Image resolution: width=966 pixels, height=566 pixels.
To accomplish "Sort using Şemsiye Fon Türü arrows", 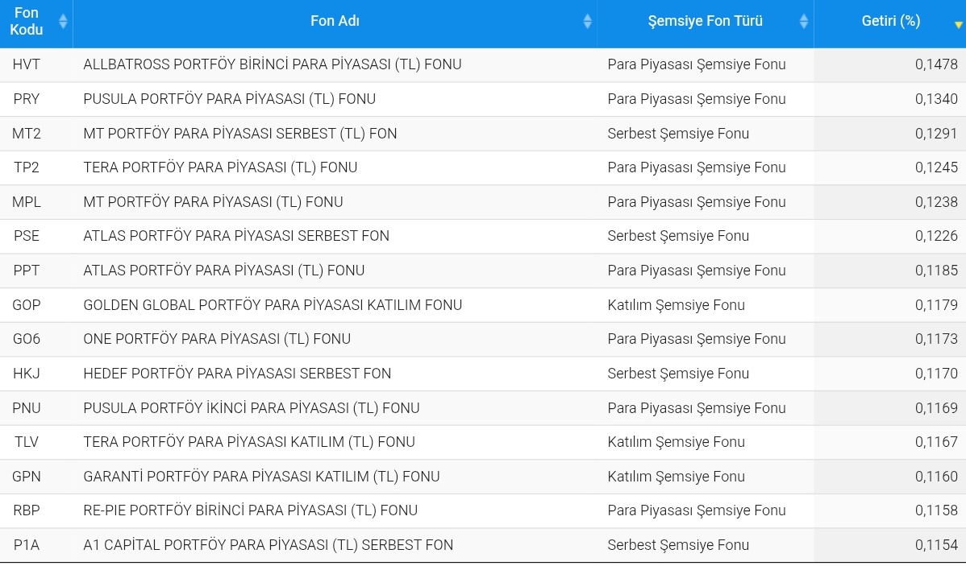I will pos(803,22).
